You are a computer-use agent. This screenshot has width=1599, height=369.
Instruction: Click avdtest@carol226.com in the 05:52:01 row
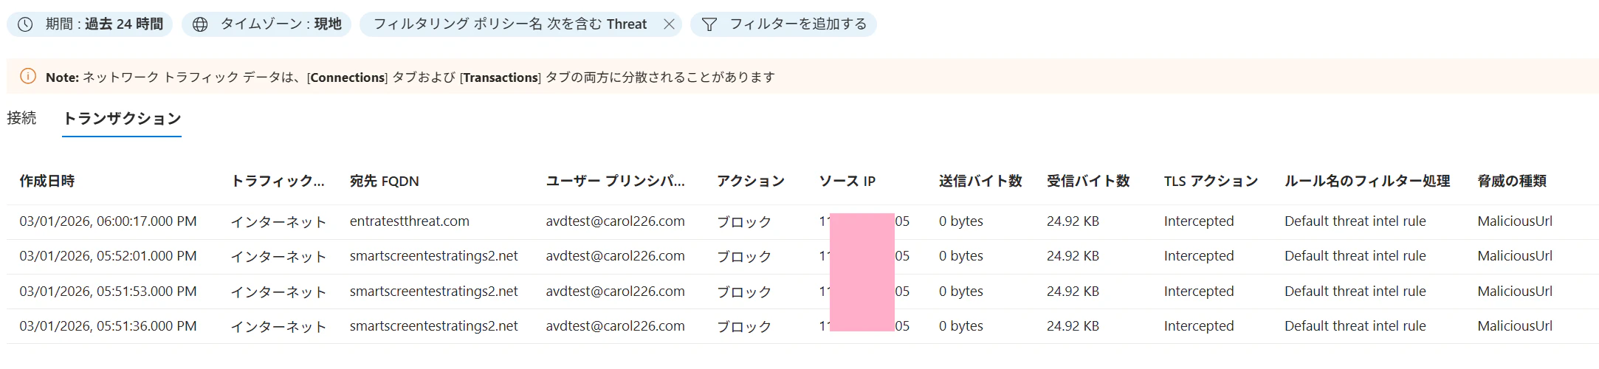tap(615, 256)
